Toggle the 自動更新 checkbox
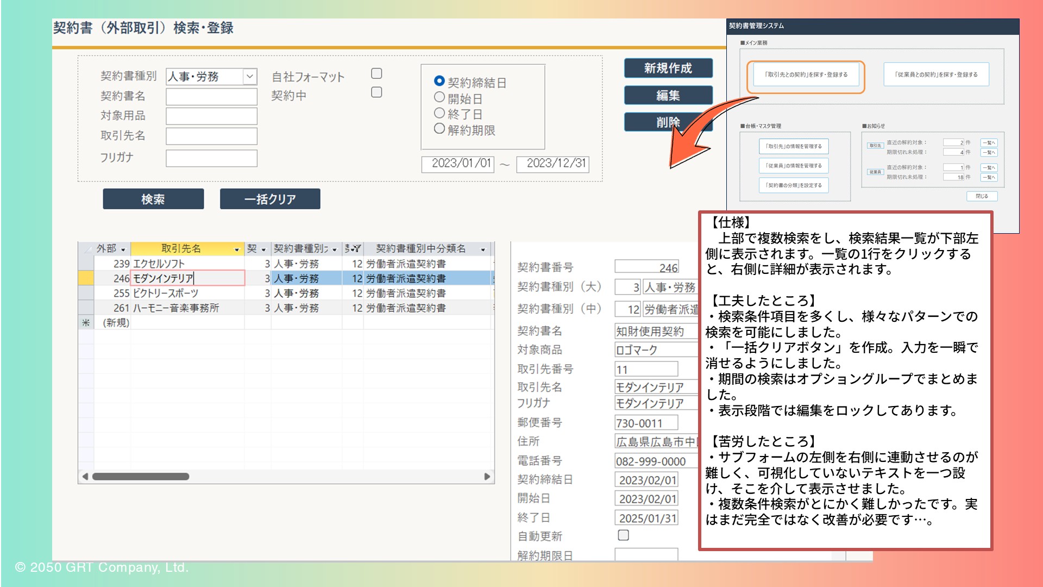 [624, 535]
